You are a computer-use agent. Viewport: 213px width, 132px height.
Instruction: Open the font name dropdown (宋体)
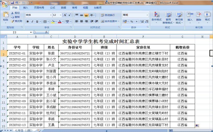[51, 15]
